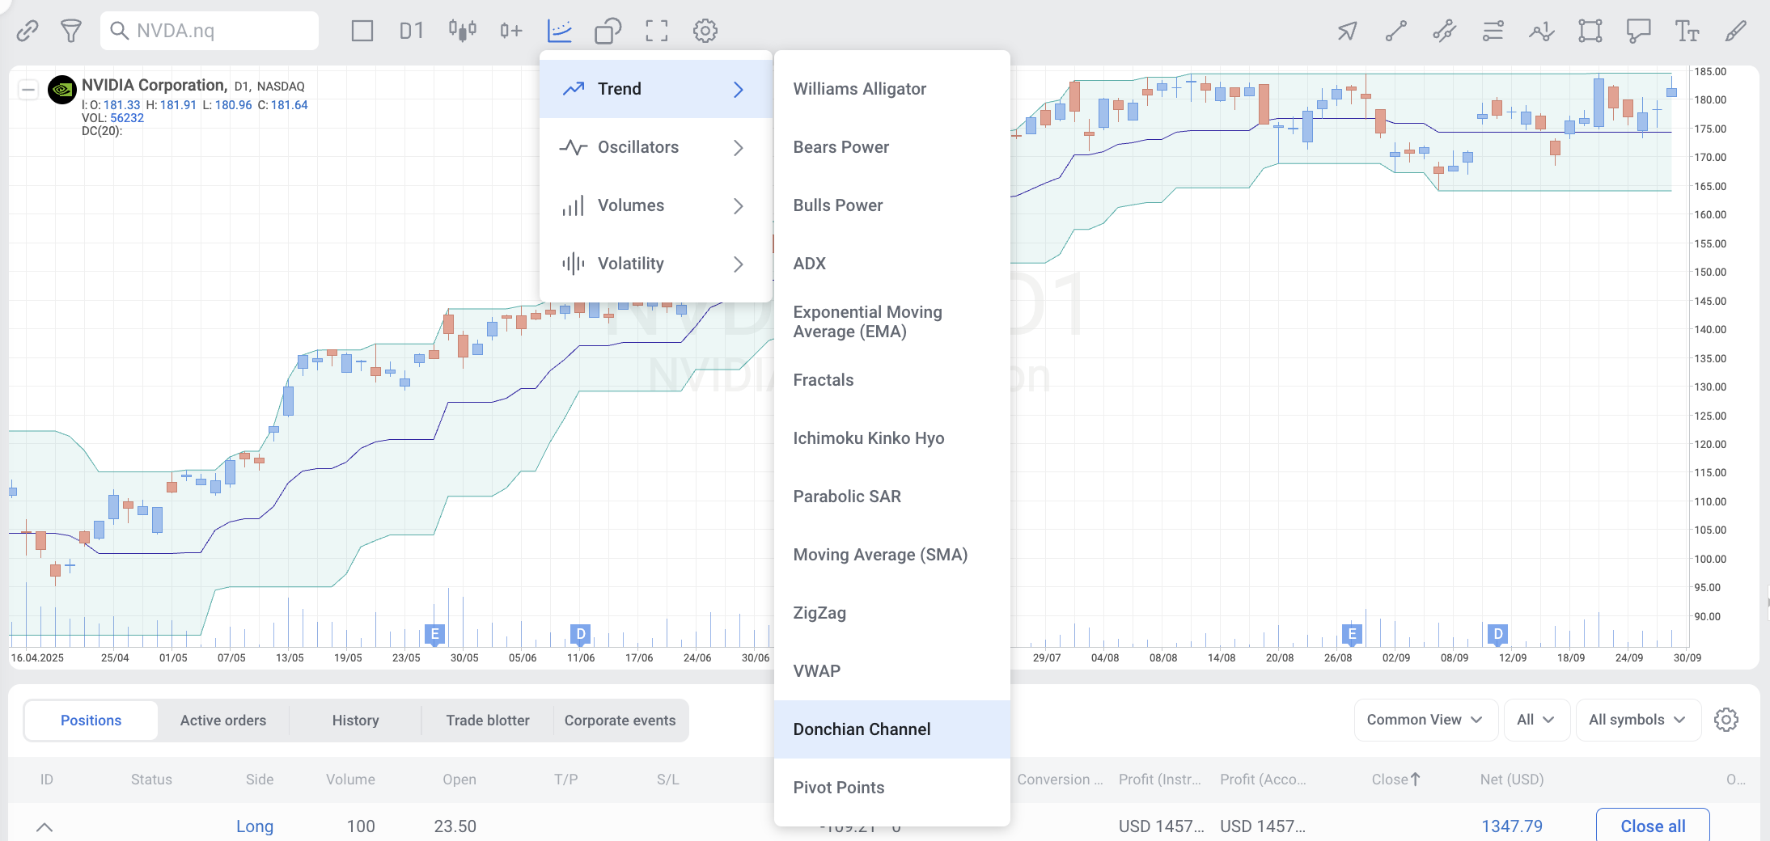
Task: Add the Bears Power indicator
Action: [892, 147]
